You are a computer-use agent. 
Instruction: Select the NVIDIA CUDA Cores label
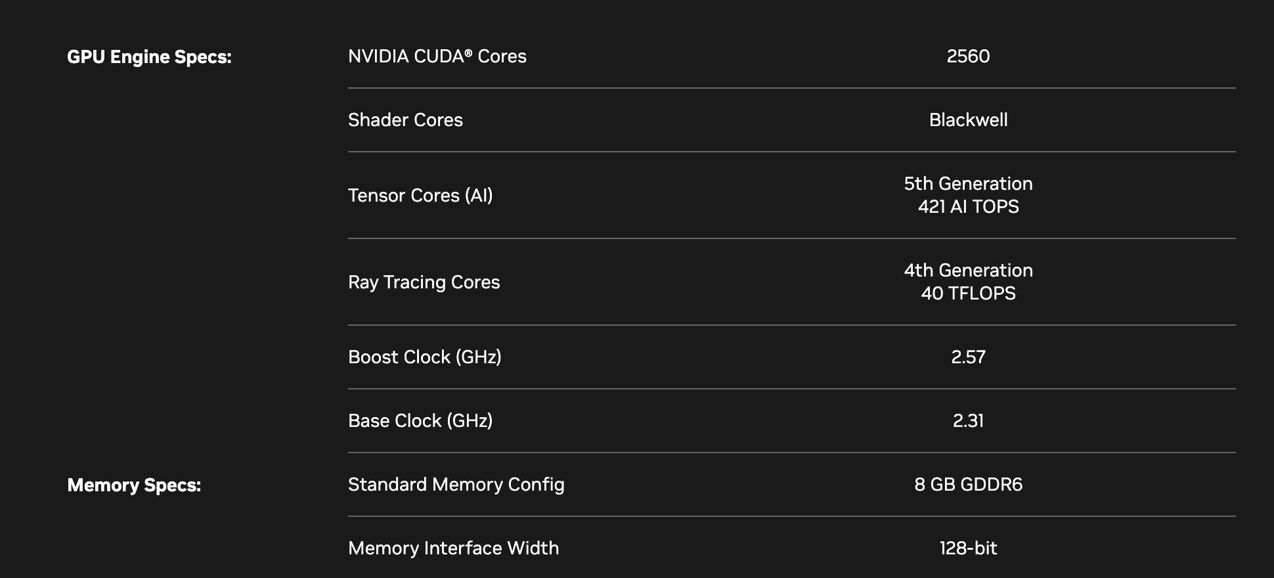(437, 56)
